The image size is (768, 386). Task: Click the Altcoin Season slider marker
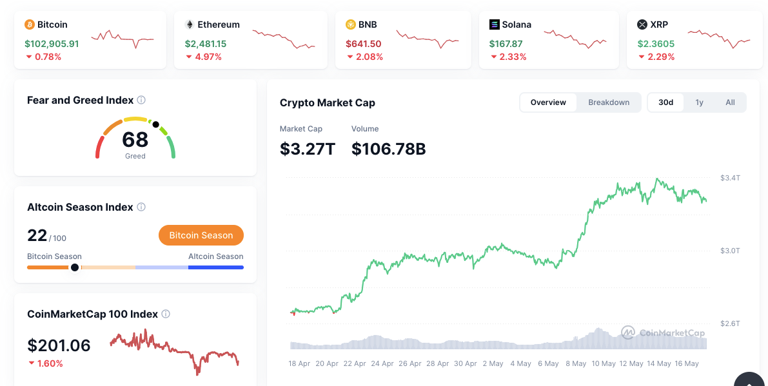[75, 267]
